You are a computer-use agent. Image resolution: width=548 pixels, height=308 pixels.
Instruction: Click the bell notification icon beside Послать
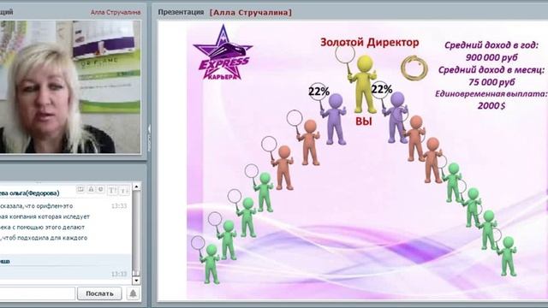point(134,293)
